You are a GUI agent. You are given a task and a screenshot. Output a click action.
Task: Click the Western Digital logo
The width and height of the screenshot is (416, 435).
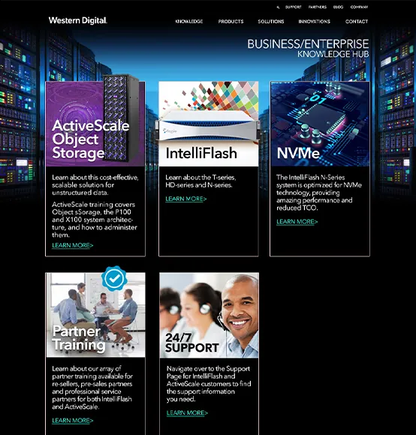point(78,20)
